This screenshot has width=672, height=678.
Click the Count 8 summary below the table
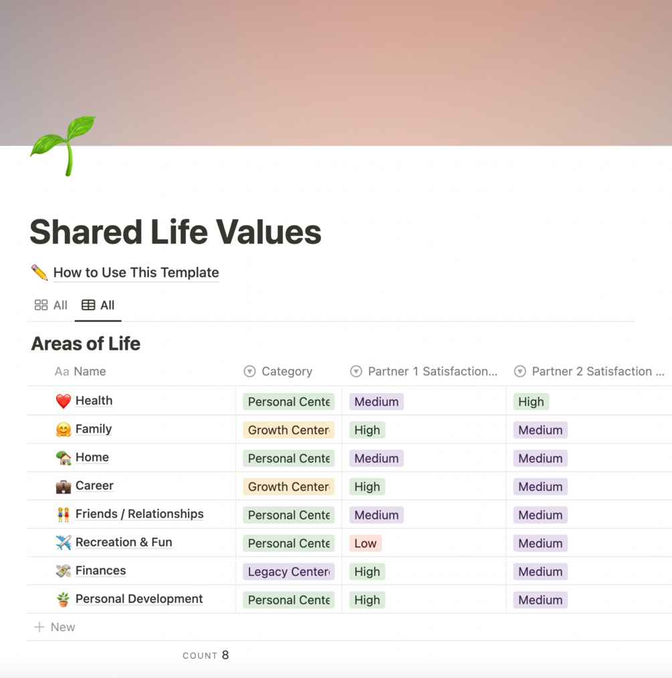coord(206,655)
